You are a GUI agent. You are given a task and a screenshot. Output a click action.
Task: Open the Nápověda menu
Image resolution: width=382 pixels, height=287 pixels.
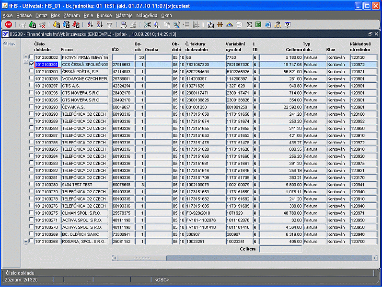point(147,16)
